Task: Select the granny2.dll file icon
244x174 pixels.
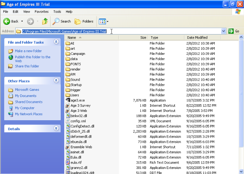Action: 68,167
